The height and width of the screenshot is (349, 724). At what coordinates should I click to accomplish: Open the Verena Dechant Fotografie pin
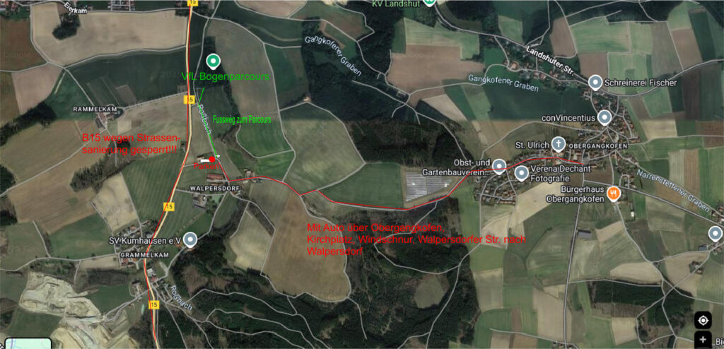(522, 174)
